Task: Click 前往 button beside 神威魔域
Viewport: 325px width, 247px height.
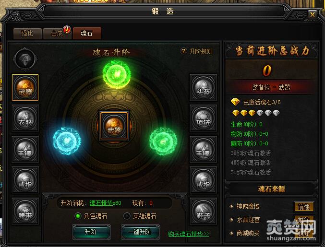Action: 304,207
